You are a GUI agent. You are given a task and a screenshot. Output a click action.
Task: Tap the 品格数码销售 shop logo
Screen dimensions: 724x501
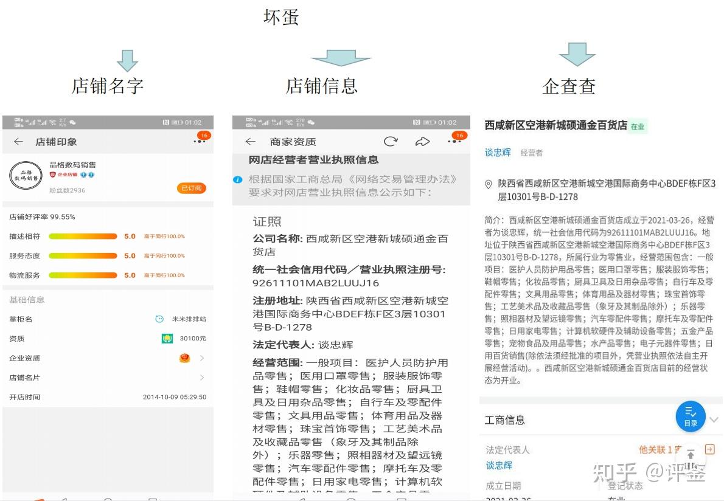click(26, 175)
